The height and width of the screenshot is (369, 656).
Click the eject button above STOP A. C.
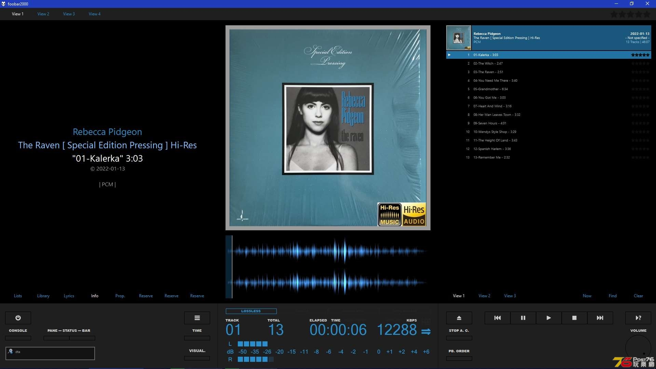click(x=459, y=318)
